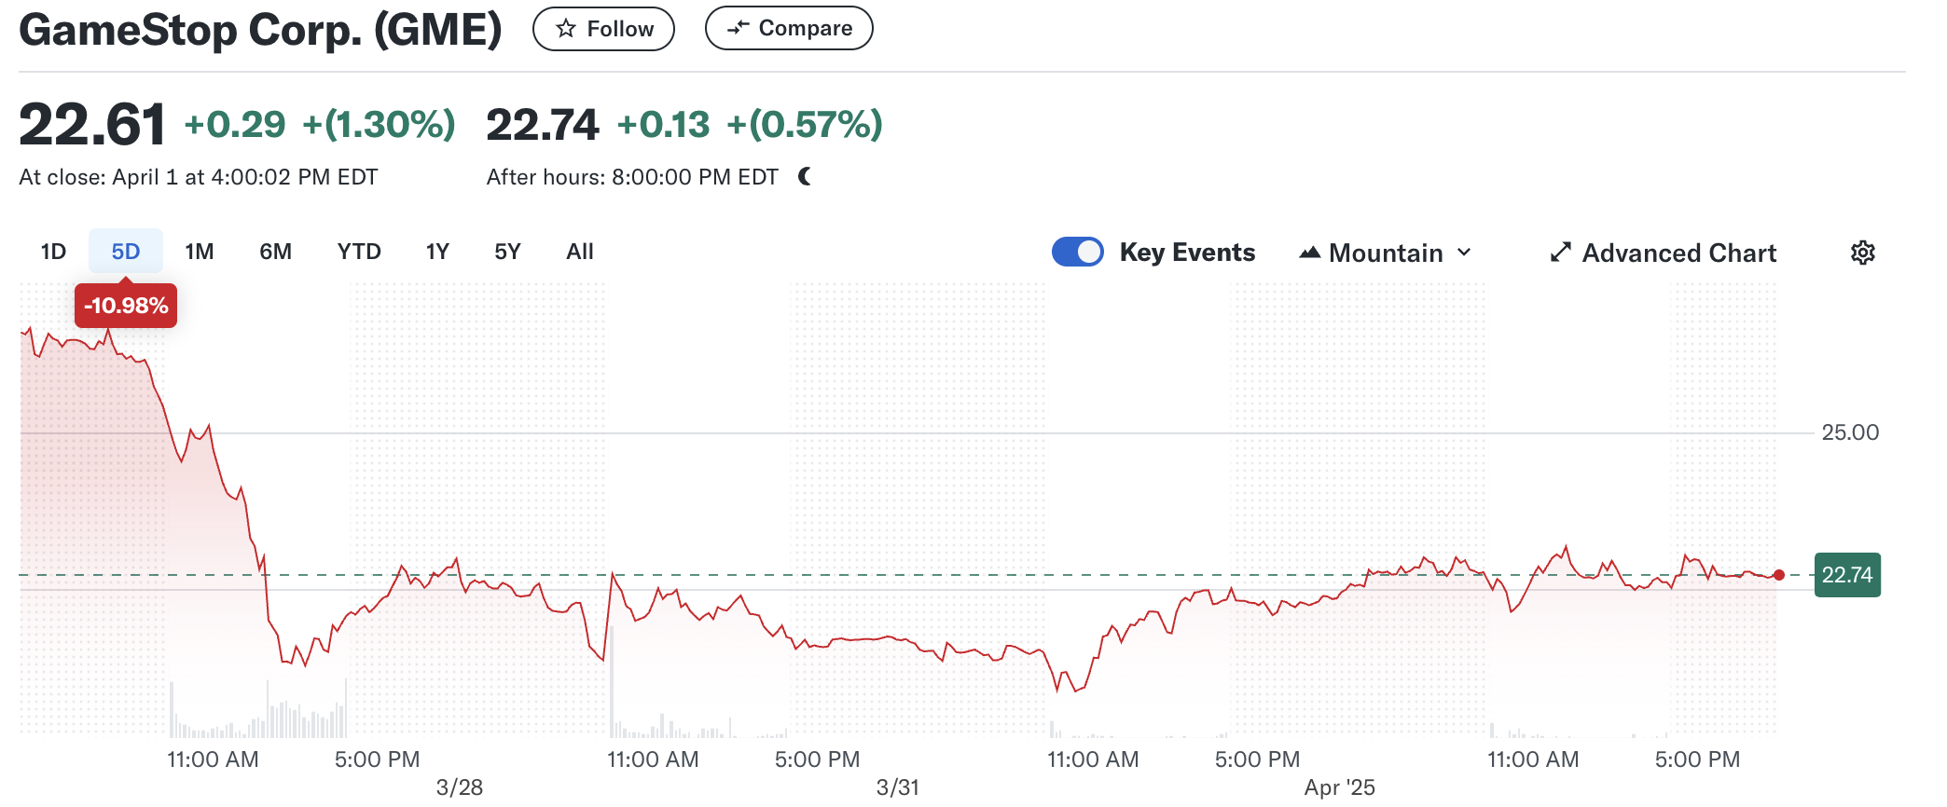This screenshot has width=1947, height=807.
Task: Click the -10.98% change badge
Action: 126,306
